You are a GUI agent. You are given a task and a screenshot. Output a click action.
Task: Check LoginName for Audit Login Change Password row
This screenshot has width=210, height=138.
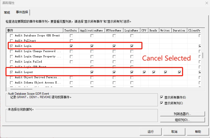[x=132, y=51]
